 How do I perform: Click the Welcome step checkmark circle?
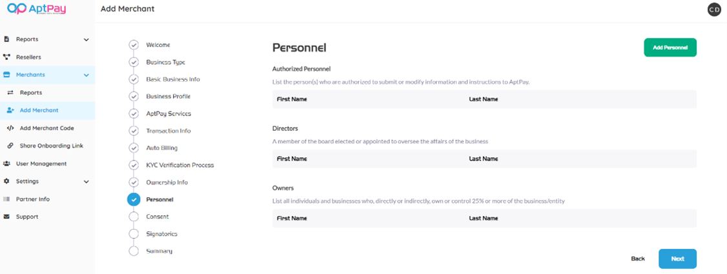(x=134, y=45)
